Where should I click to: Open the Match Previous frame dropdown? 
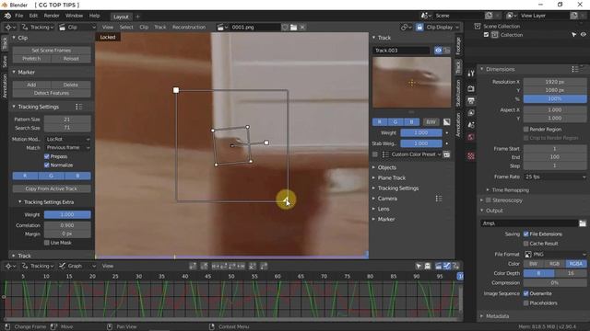(67, 147)
